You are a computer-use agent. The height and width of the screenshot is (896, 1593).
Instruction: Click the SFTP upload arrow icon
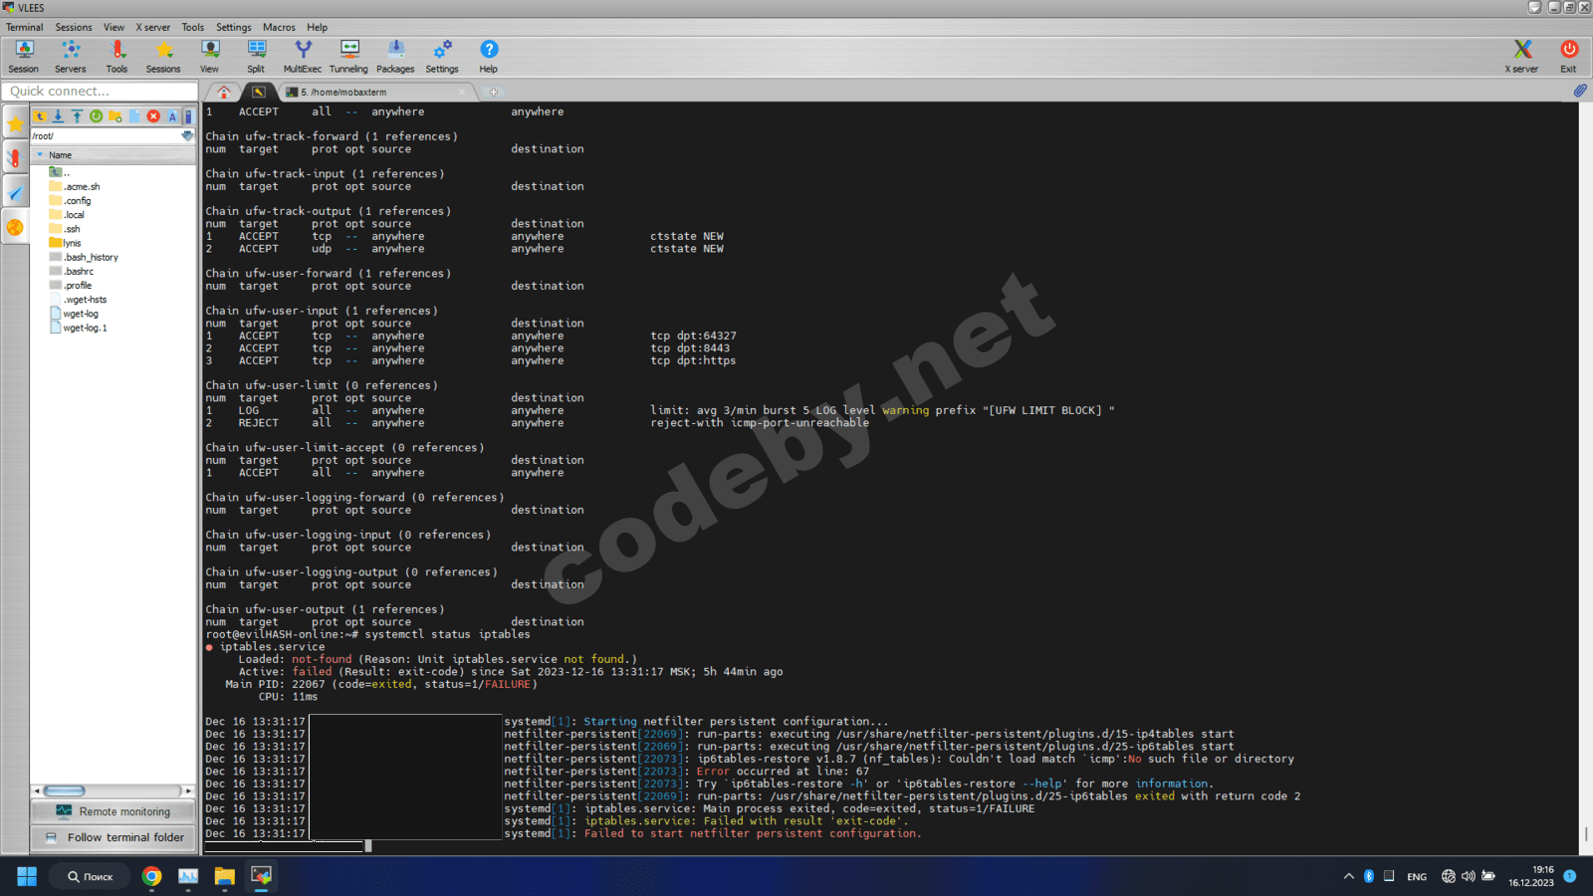(x=77, y=116)
